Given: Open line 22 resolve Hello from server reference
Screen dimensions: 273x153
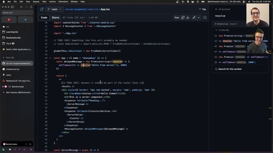Looking at the screenshot, I should 240,41.
